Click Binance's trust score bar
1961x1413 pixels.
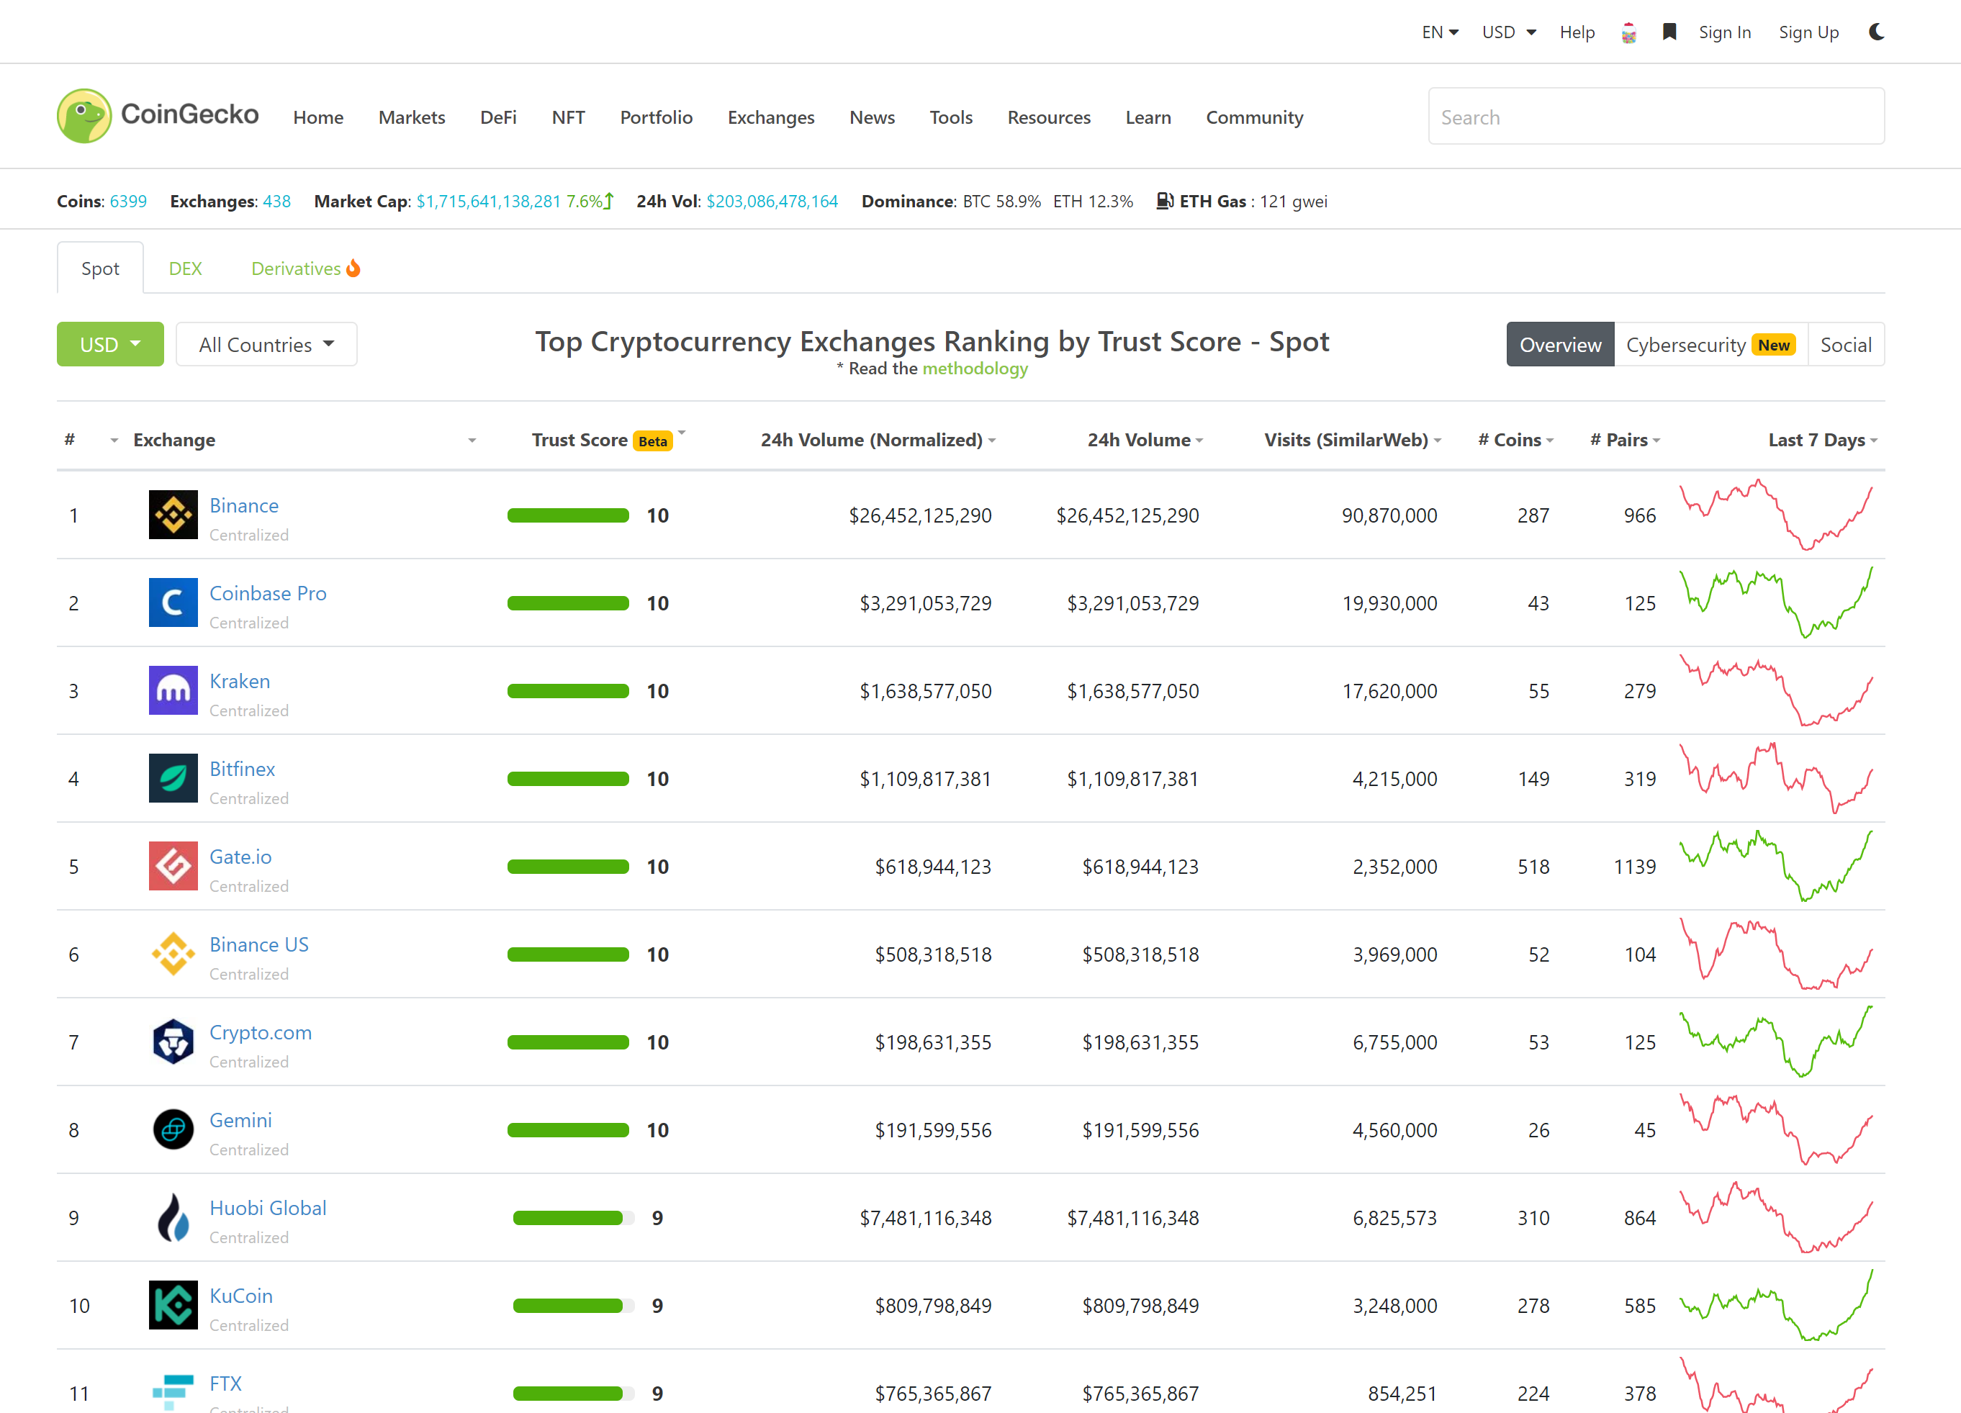tap(567, 515)
